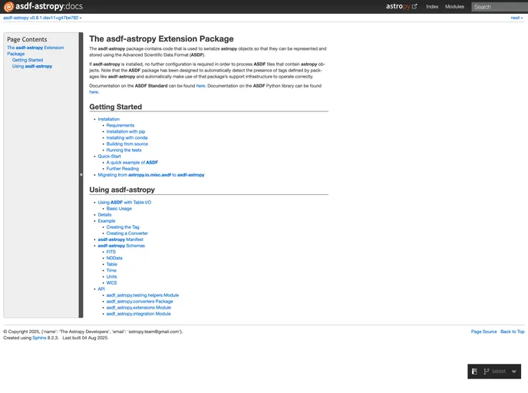The image size is (528, 393).
Task: Collapse the Page Contents sidebar handle
Action: point(81,175)
